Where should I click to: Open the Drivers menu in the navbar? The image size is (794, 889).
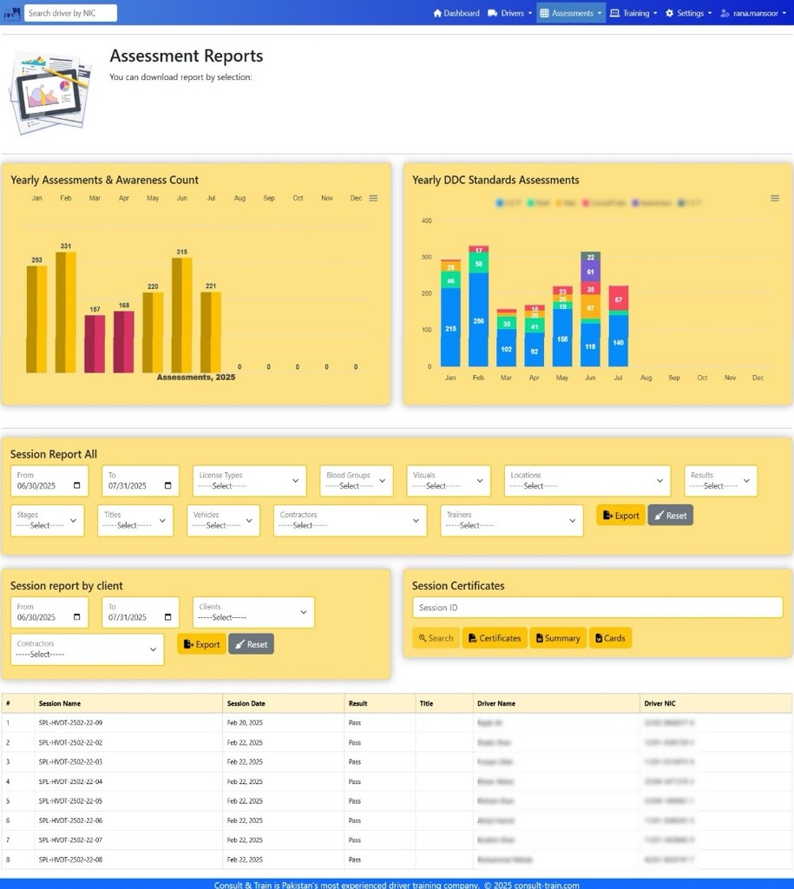pyautogui.click(x=510, y=13)
